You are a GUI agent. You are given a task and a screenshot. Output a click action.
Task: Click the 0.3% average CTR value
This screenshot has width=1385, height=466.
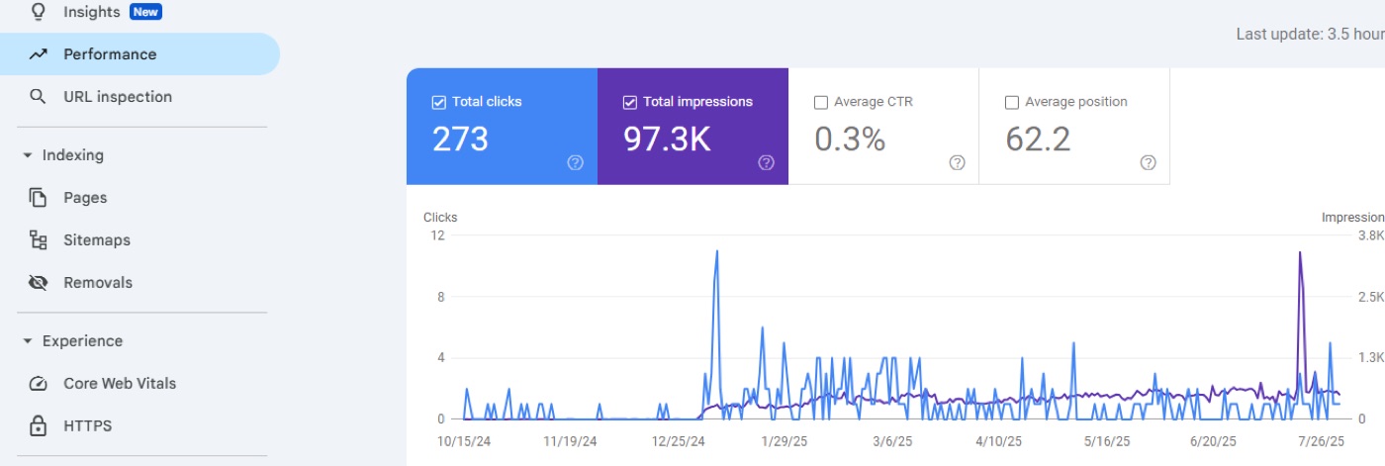click(850, 139)
